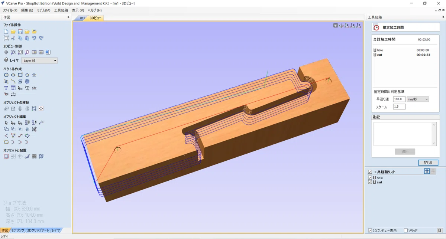Open the モデル(M) menu
This screenshot has height=239, width=446.
pyautogui.click(x=43, y=10)
